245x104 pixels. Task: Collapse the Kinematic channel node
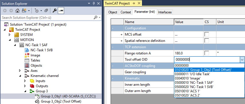[x=20, y=76]
